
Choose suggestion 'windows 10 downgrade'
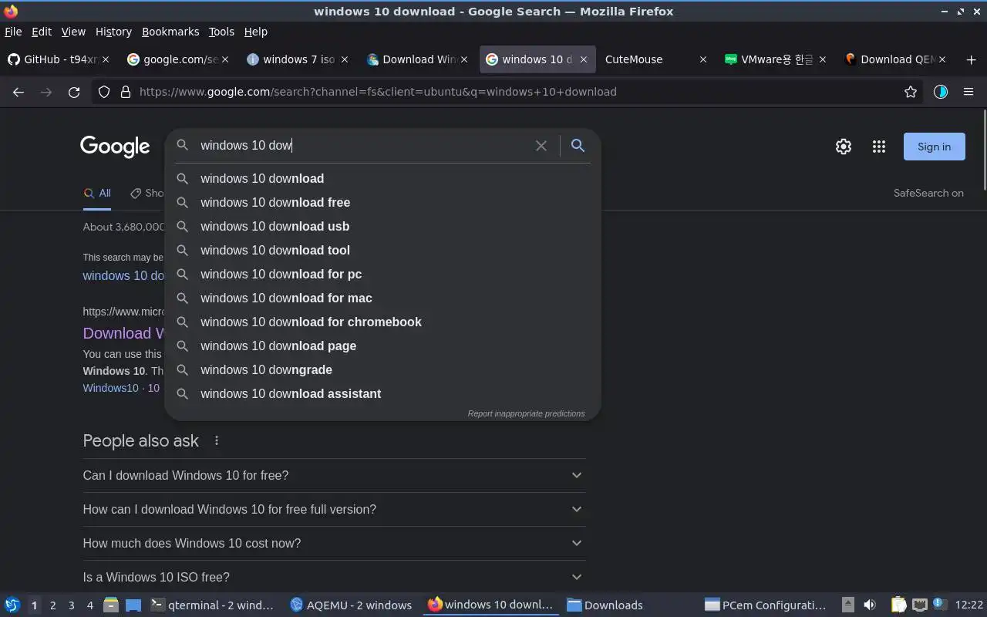[x=382, y=369]
